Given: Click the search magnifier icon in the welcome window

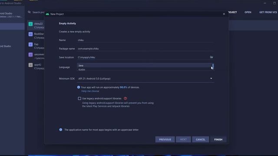Looking at the screenshot, I should (x=29, y=12).
